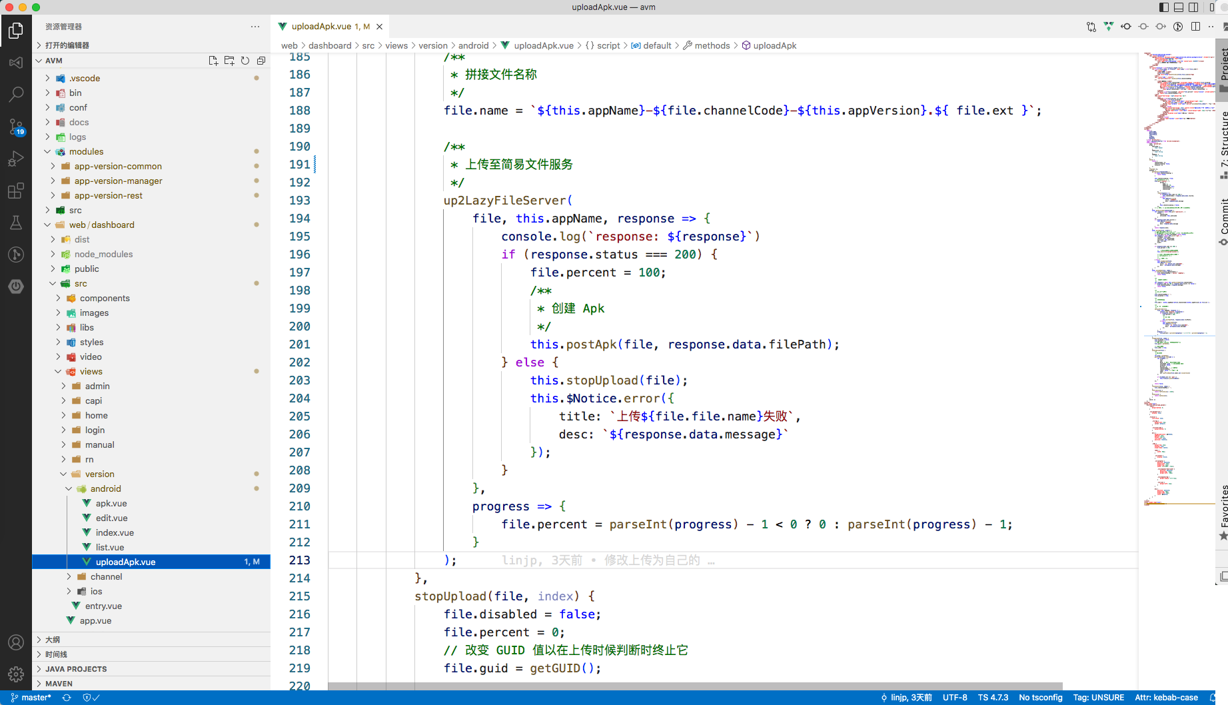Collapse all folders in explorer
This screenshot has width=1228, height=705.
261,61
